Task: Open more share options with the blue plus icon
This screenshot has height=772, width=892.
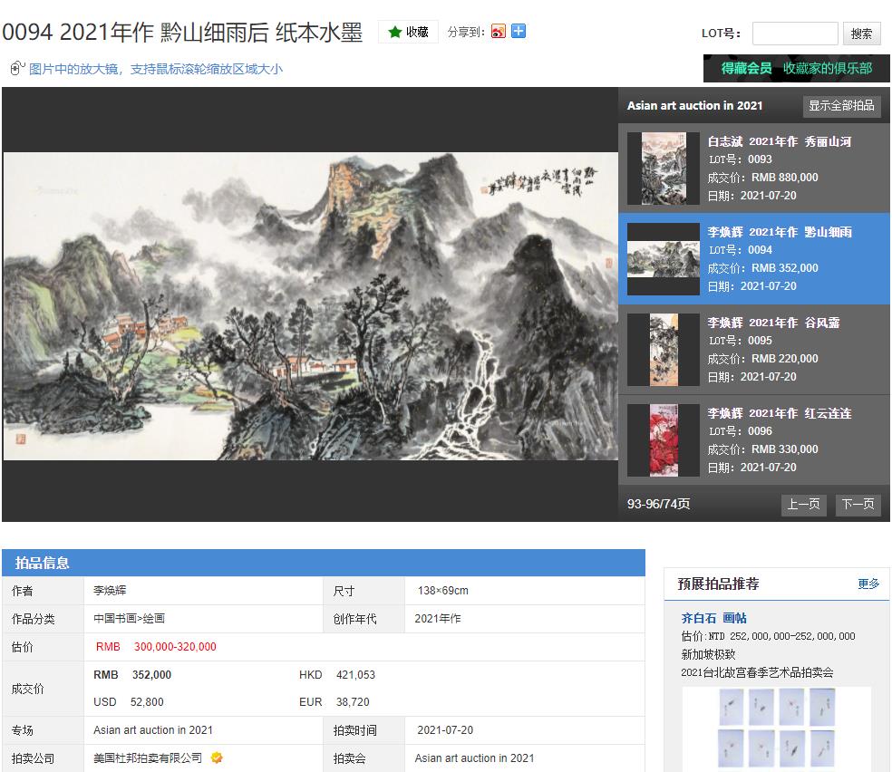Action: pyautogui.click(x=518, y=31)
